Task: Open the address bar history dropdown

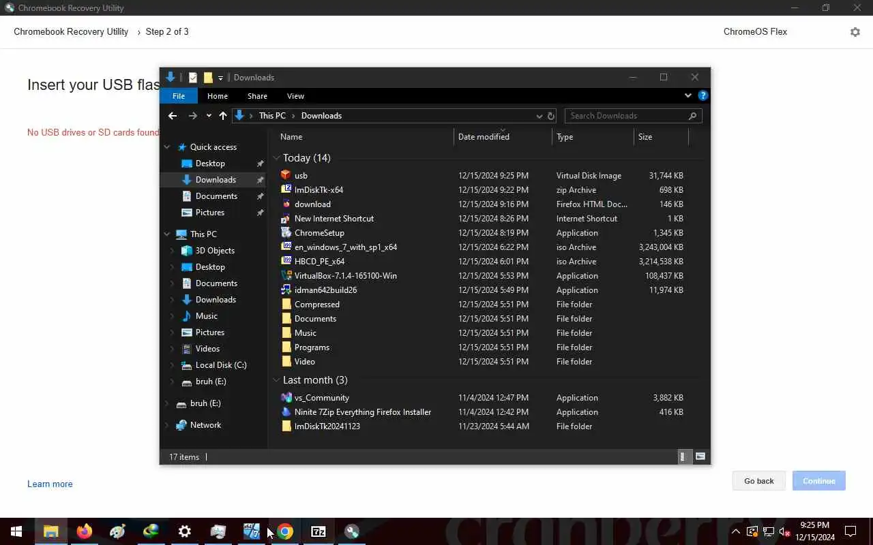Action: 539,116
